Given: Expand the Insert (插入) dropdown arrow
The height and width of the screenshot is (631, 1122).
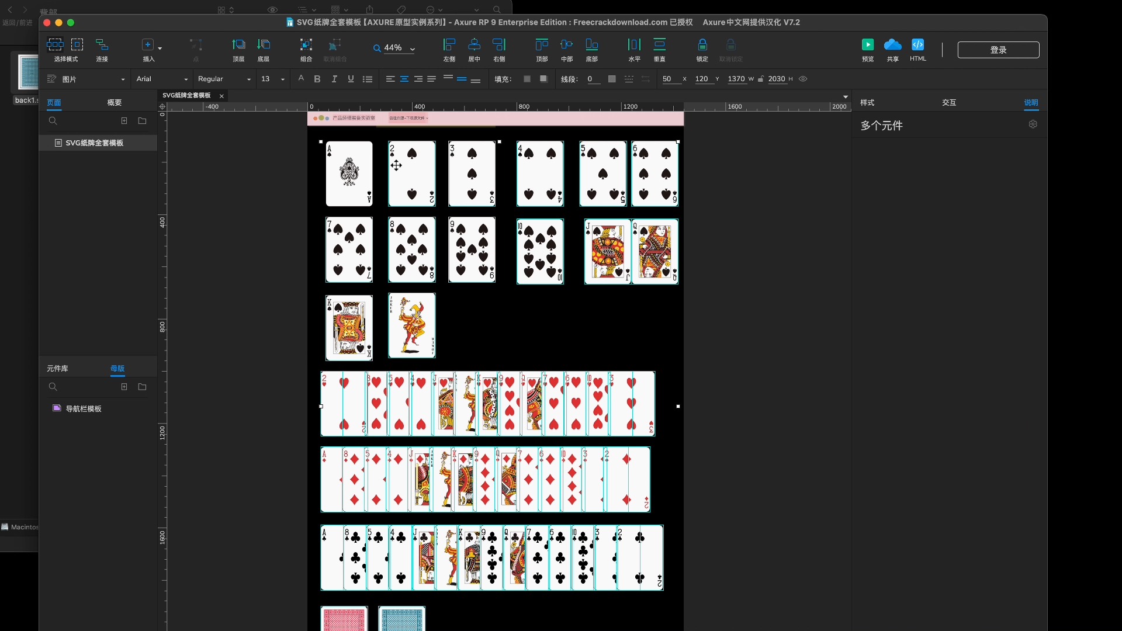Looking at the screenshot, I should [160, 48].
